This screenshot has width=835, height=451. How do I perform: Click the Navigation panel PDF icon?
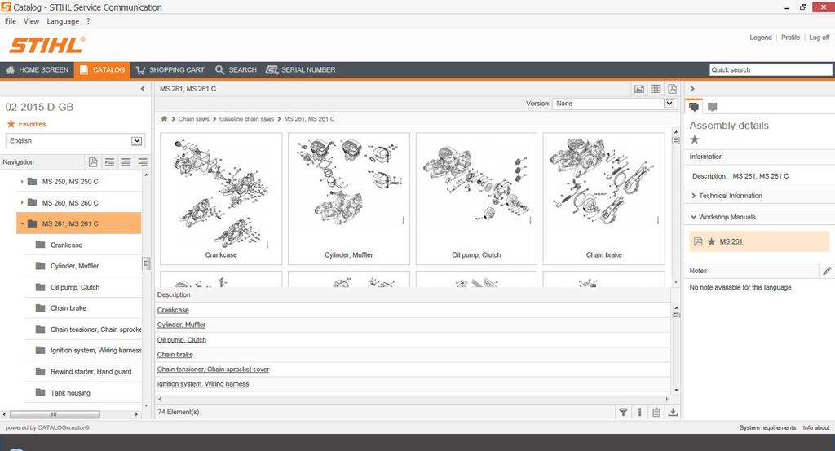[x=93, y=161]
